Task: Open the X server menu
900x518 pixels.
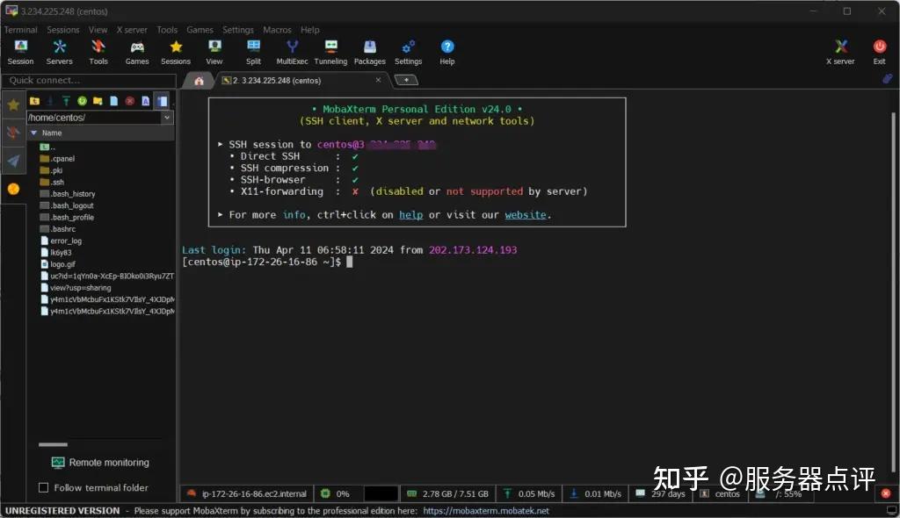Action: click(132, 30)
